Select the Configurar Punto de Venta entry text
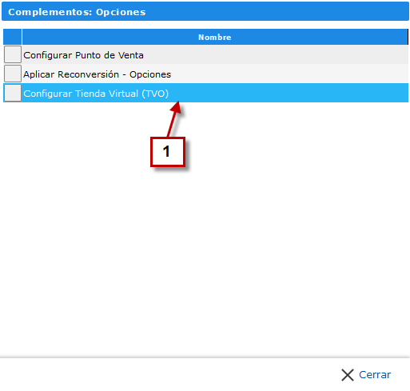This screenshot has height=391, width=410. click(83, 55)
